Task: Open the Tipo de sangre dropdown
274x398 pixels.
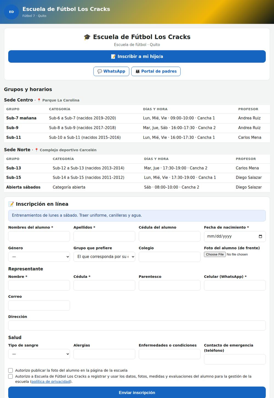Action: [39, 354]
